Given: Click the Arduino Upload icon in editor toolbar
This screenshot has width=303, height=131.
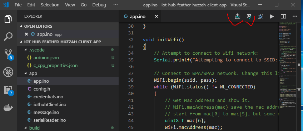Looking at the screenshot, I should [x=238, y=17].
